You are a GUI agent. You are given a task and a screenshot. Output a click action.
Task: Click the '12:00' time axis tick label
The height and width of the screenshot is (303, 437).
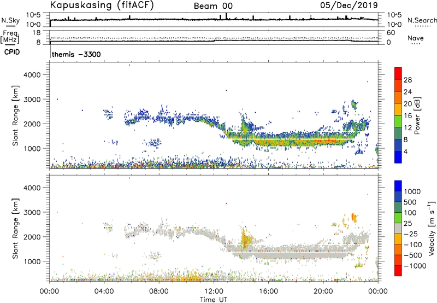tap(214, 292)
